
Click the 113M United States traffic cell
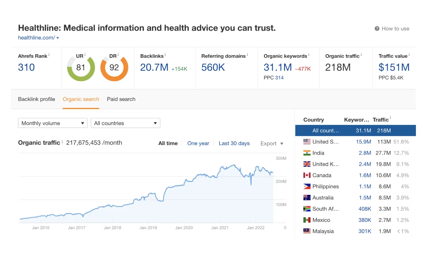point(384,142)
